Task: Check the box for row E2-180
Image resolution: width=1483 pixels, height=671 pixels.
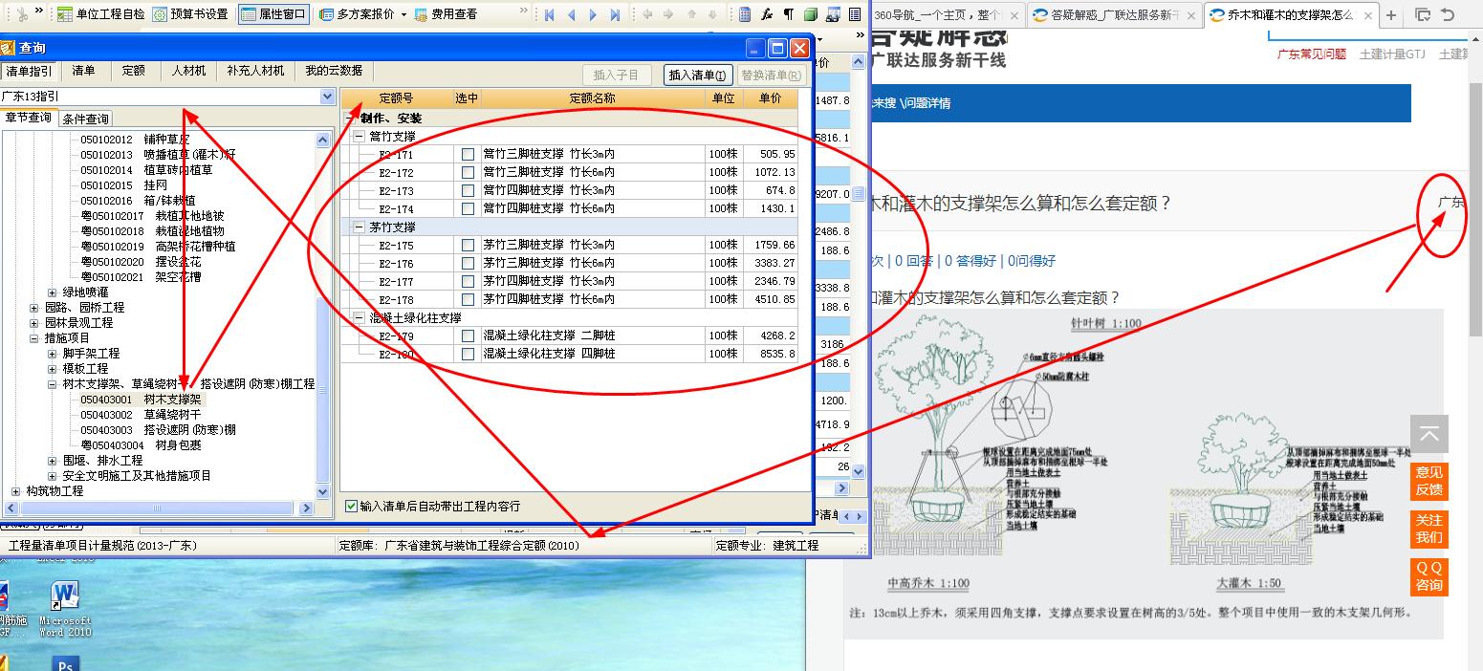Action: point(468,354)
